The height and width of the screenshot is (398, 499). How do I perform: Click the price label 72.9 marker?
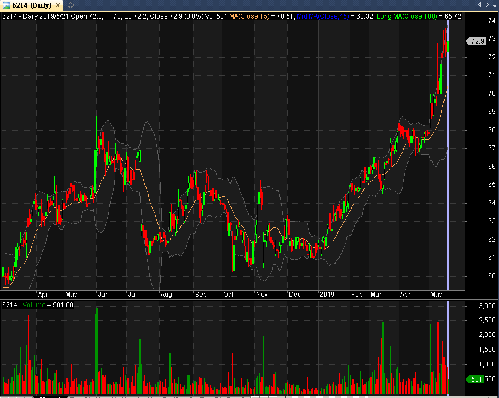pyautogui.click(x=476, y=41)
